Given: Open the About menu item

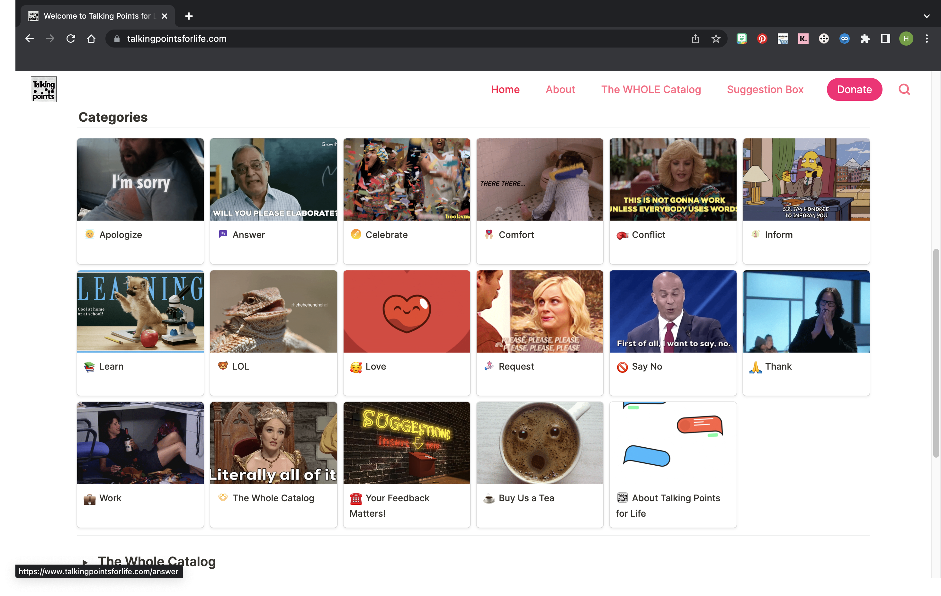Looking at the screenshot, I should [560, 90].
